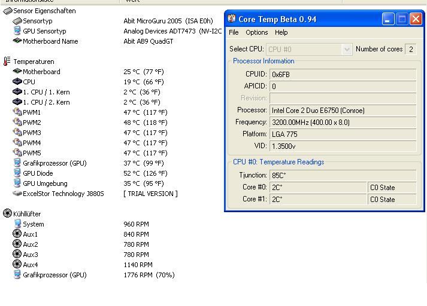Click the Aux3 fan icon
This screenshot has width=427, height=306.
point(17,254)
